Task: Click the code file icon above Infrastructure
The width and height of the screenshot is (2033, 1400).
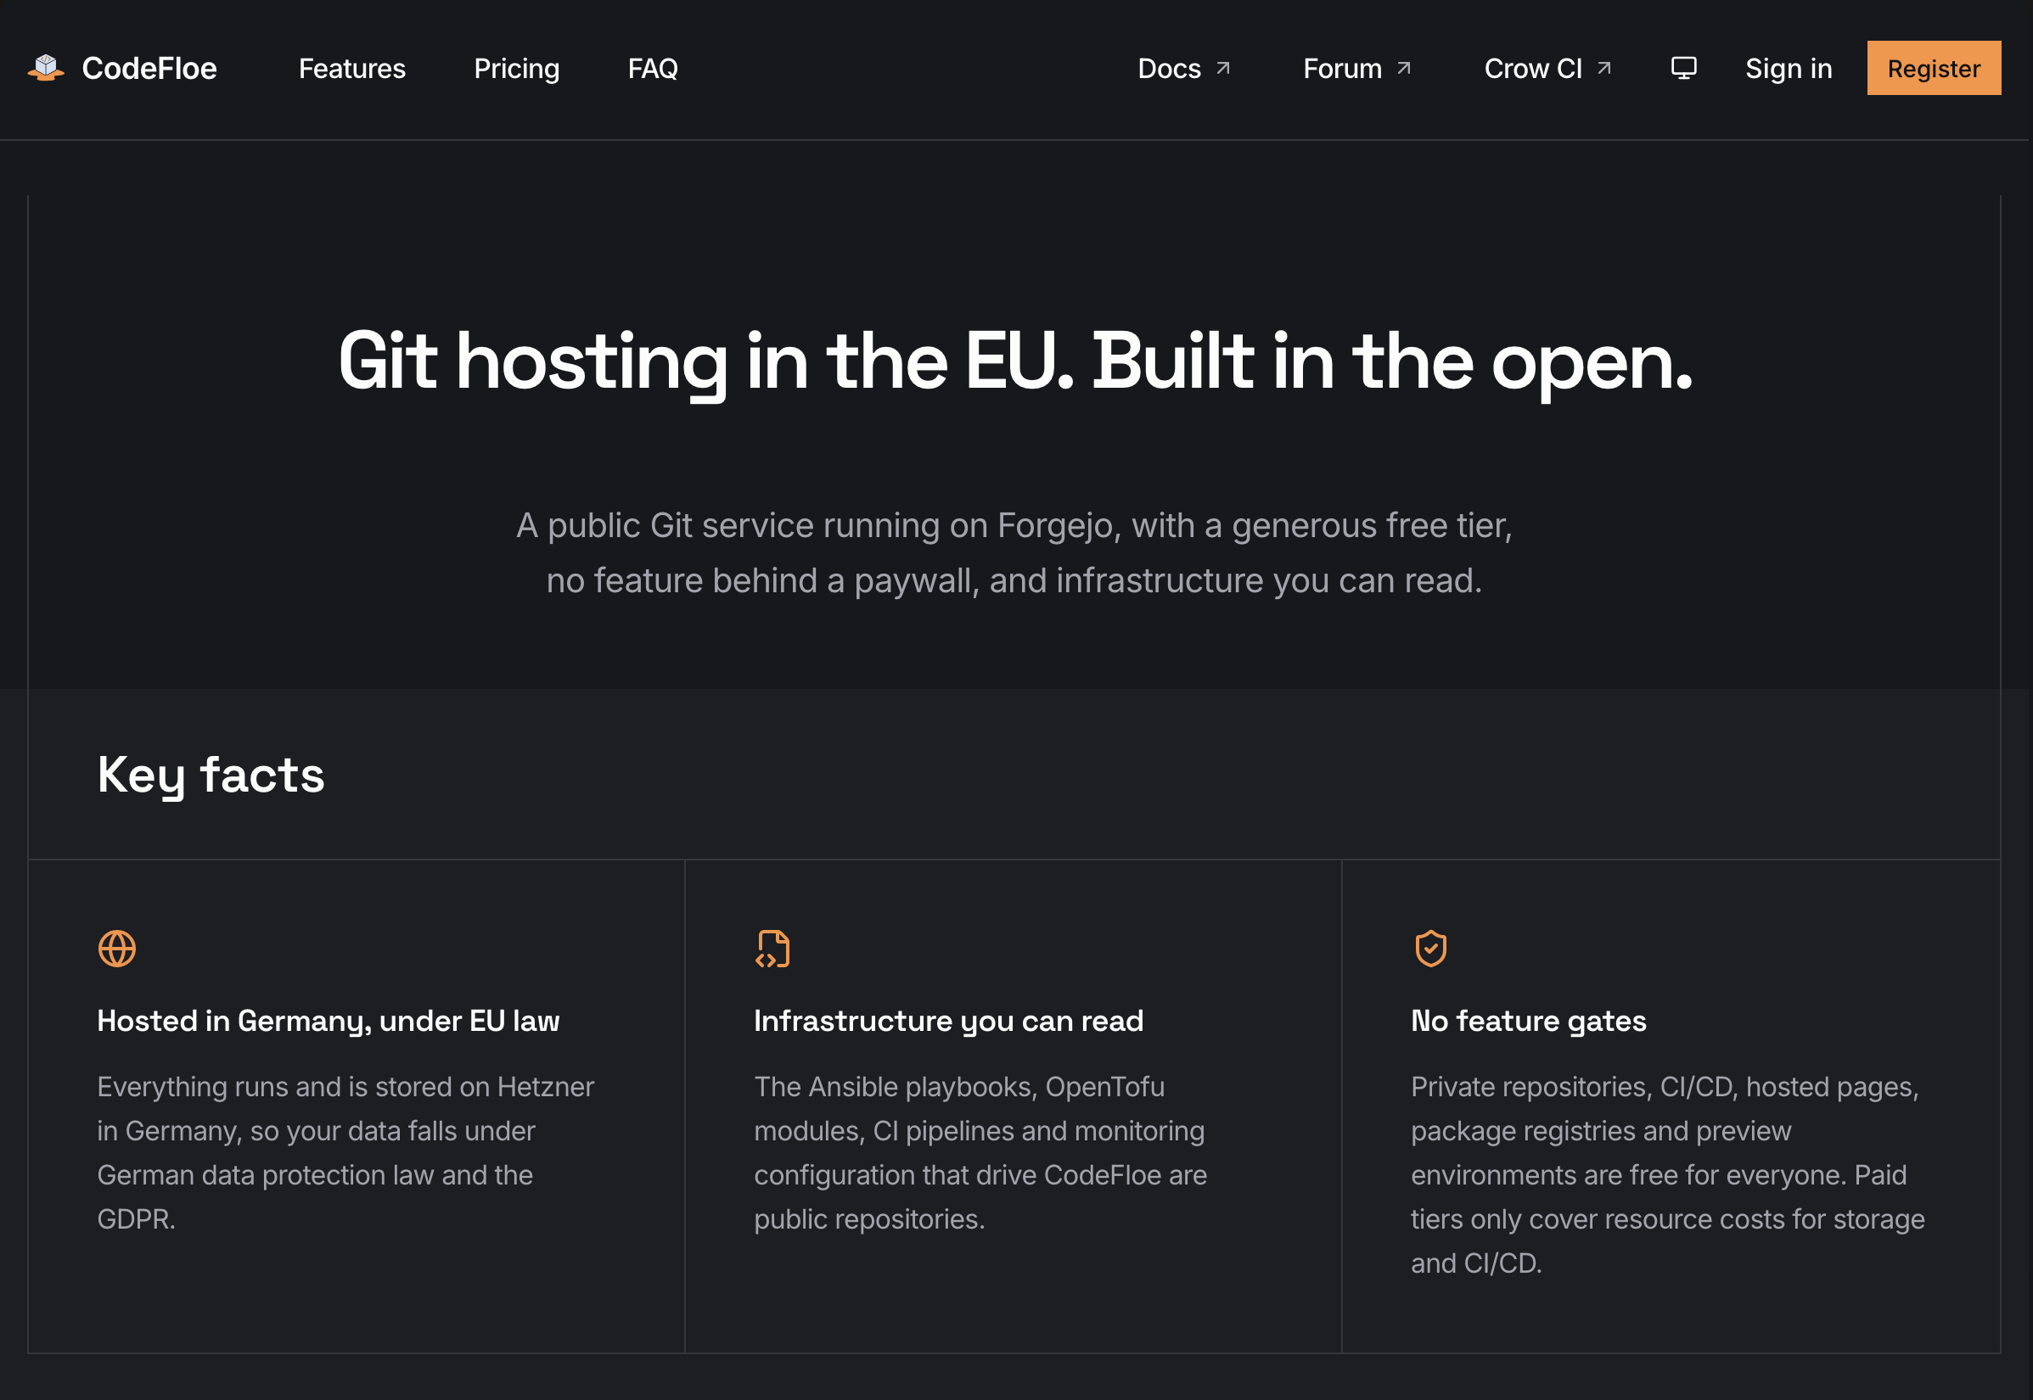Action: [773, 949]
